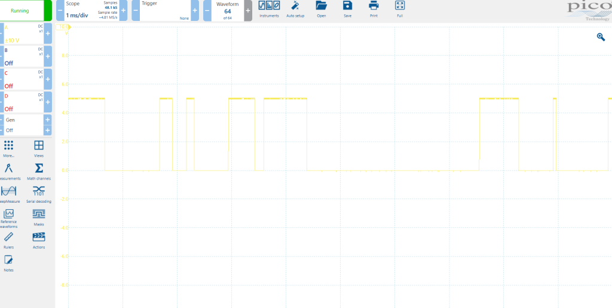Screen dimensions: 612x308
Task: Open the Scope timebase 1 ms/div panel
Action: click(91, 11)
